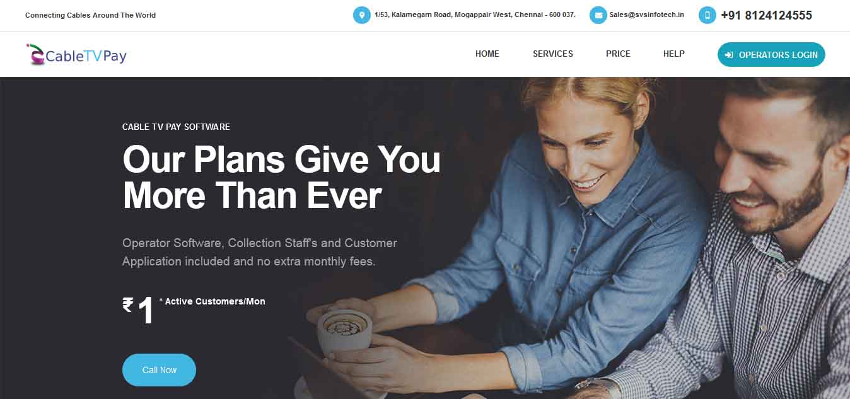This screenshot has width=850, height=399.
Task: Open the Price page
Action: click(618, 54)
